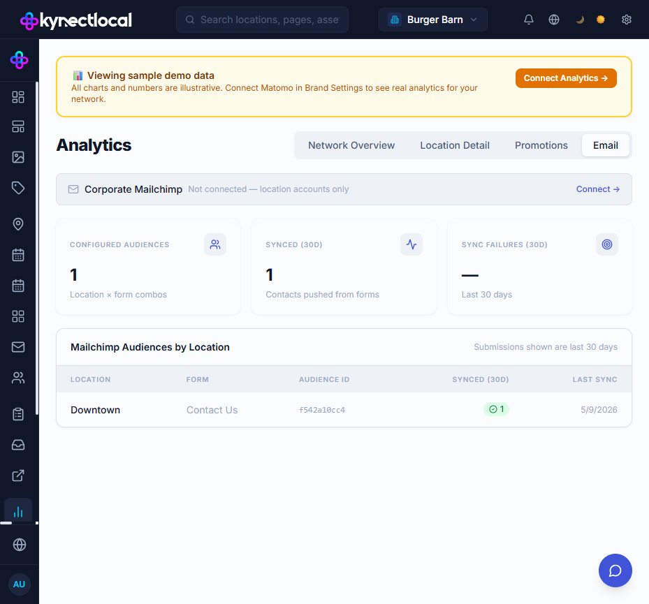Select the bar chart analytics sidebar icon
This screenshot has width=649, height=604.
click(18, 512)
